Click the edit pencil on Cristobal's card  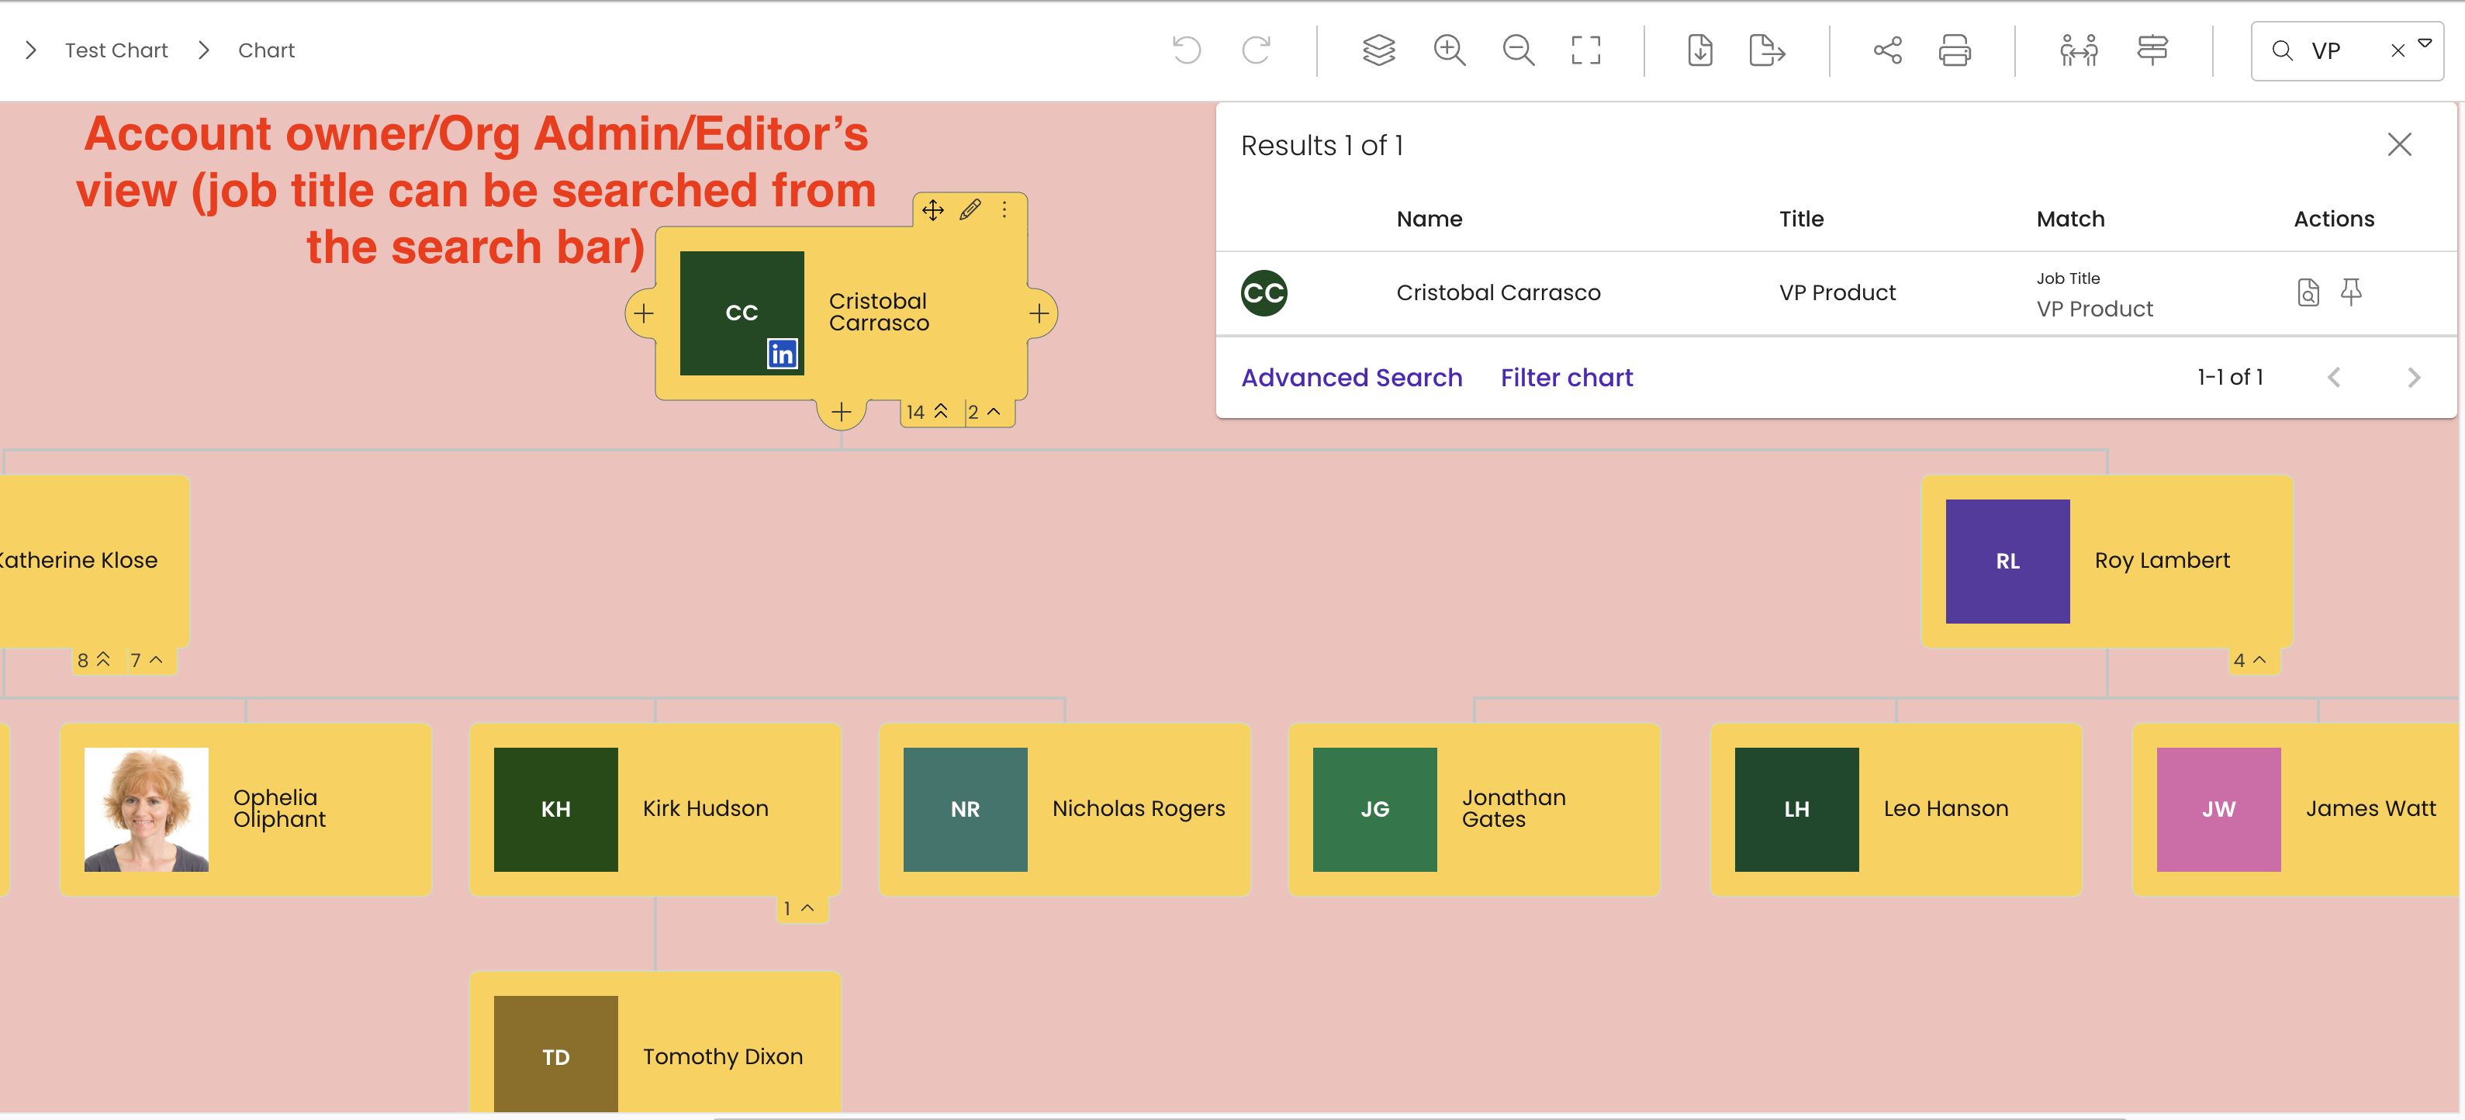tap(970, 209)
